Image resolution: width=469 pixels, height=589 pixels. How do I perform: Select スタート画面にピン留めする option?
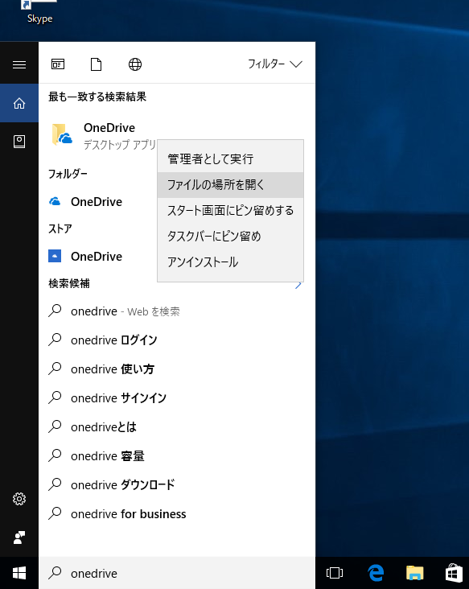pos(230,210)
